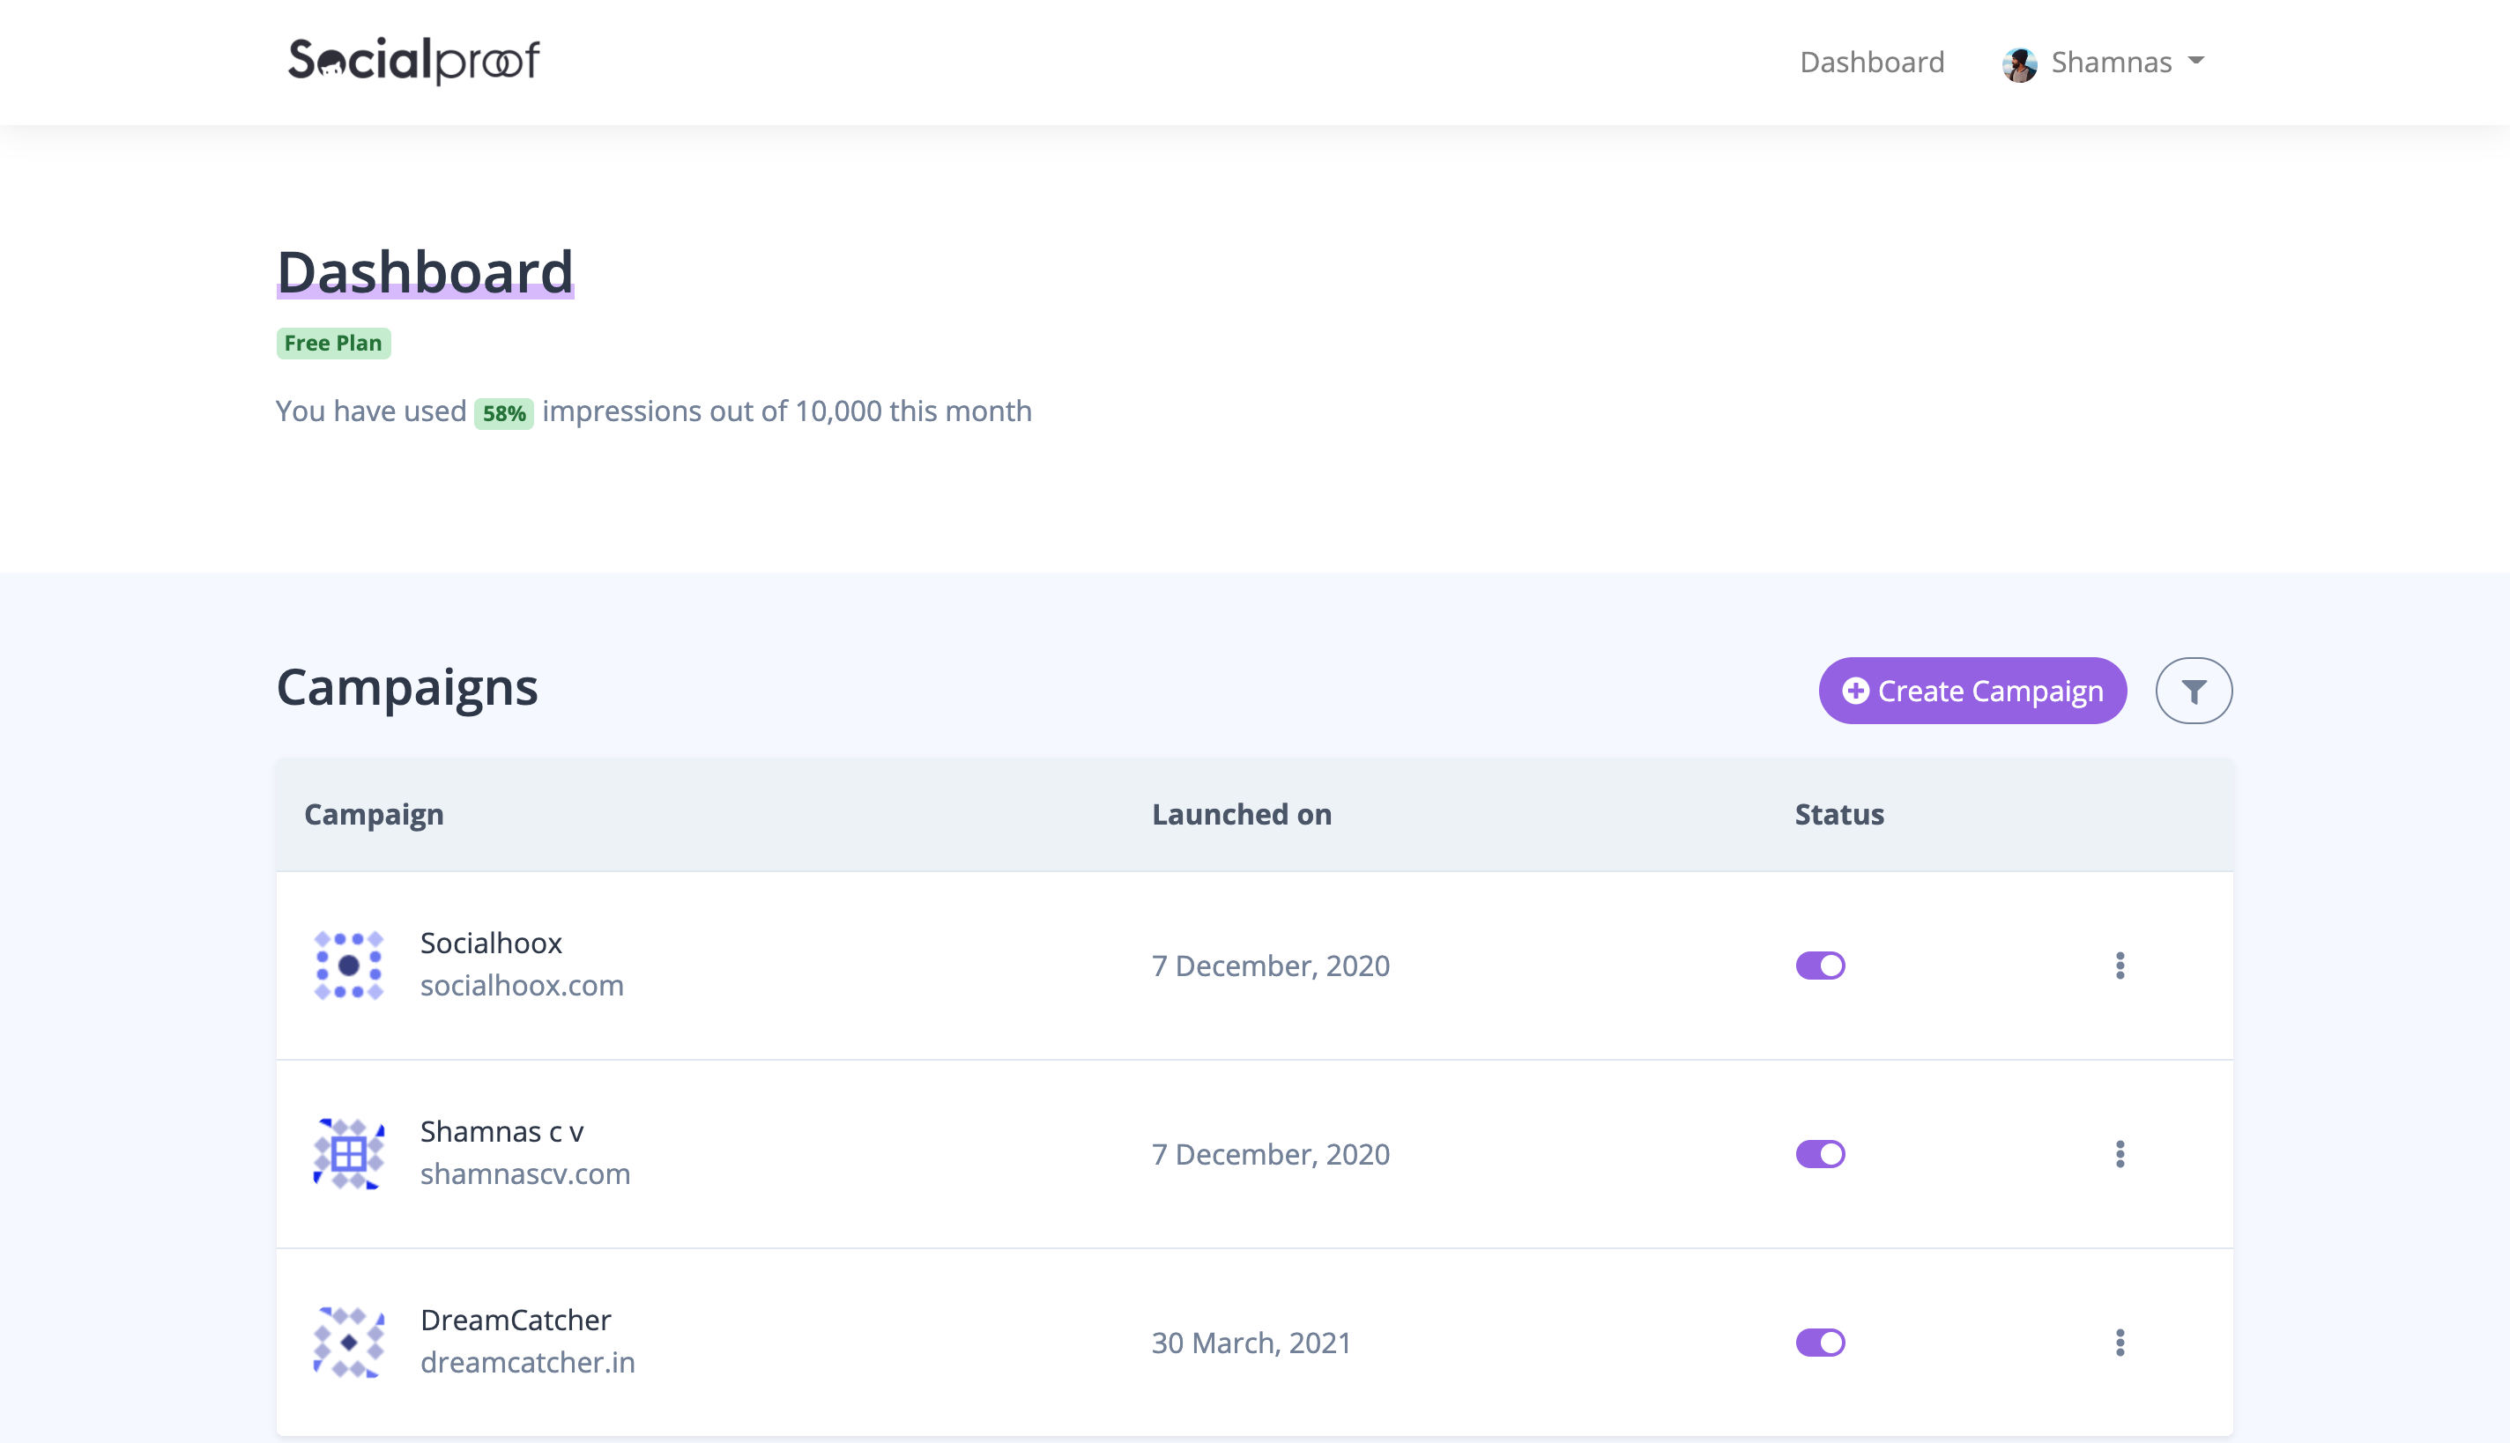This screenshot has width=2510, height=1443.
Task: Go to Dashboard in top navigation
Action: tap(1872, 62)
